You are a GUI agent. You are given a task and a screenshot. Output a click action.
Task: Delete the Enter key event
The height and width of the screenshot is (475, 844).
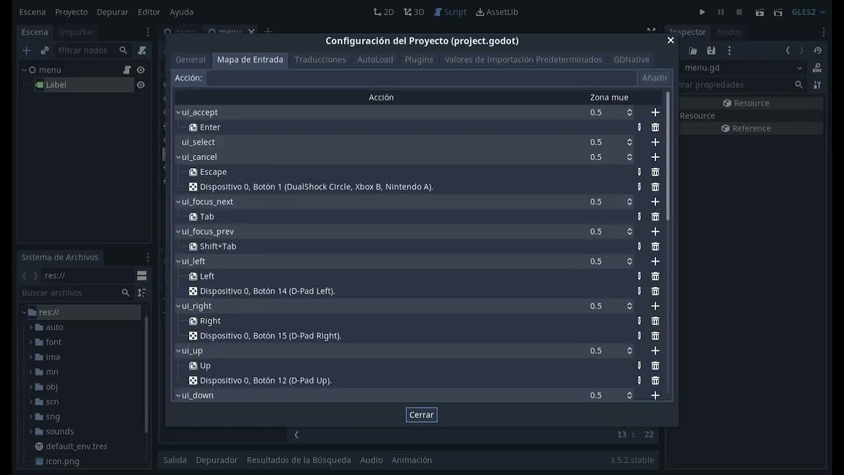655,127
